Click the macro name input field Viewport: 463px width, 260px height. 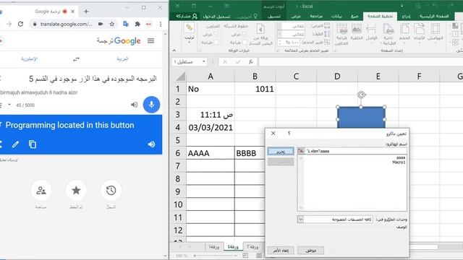[355, 151]
